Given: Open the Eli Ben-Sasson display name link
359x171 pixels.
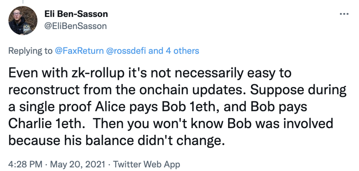Looking at the screenshot, I should tap(76, 14).
